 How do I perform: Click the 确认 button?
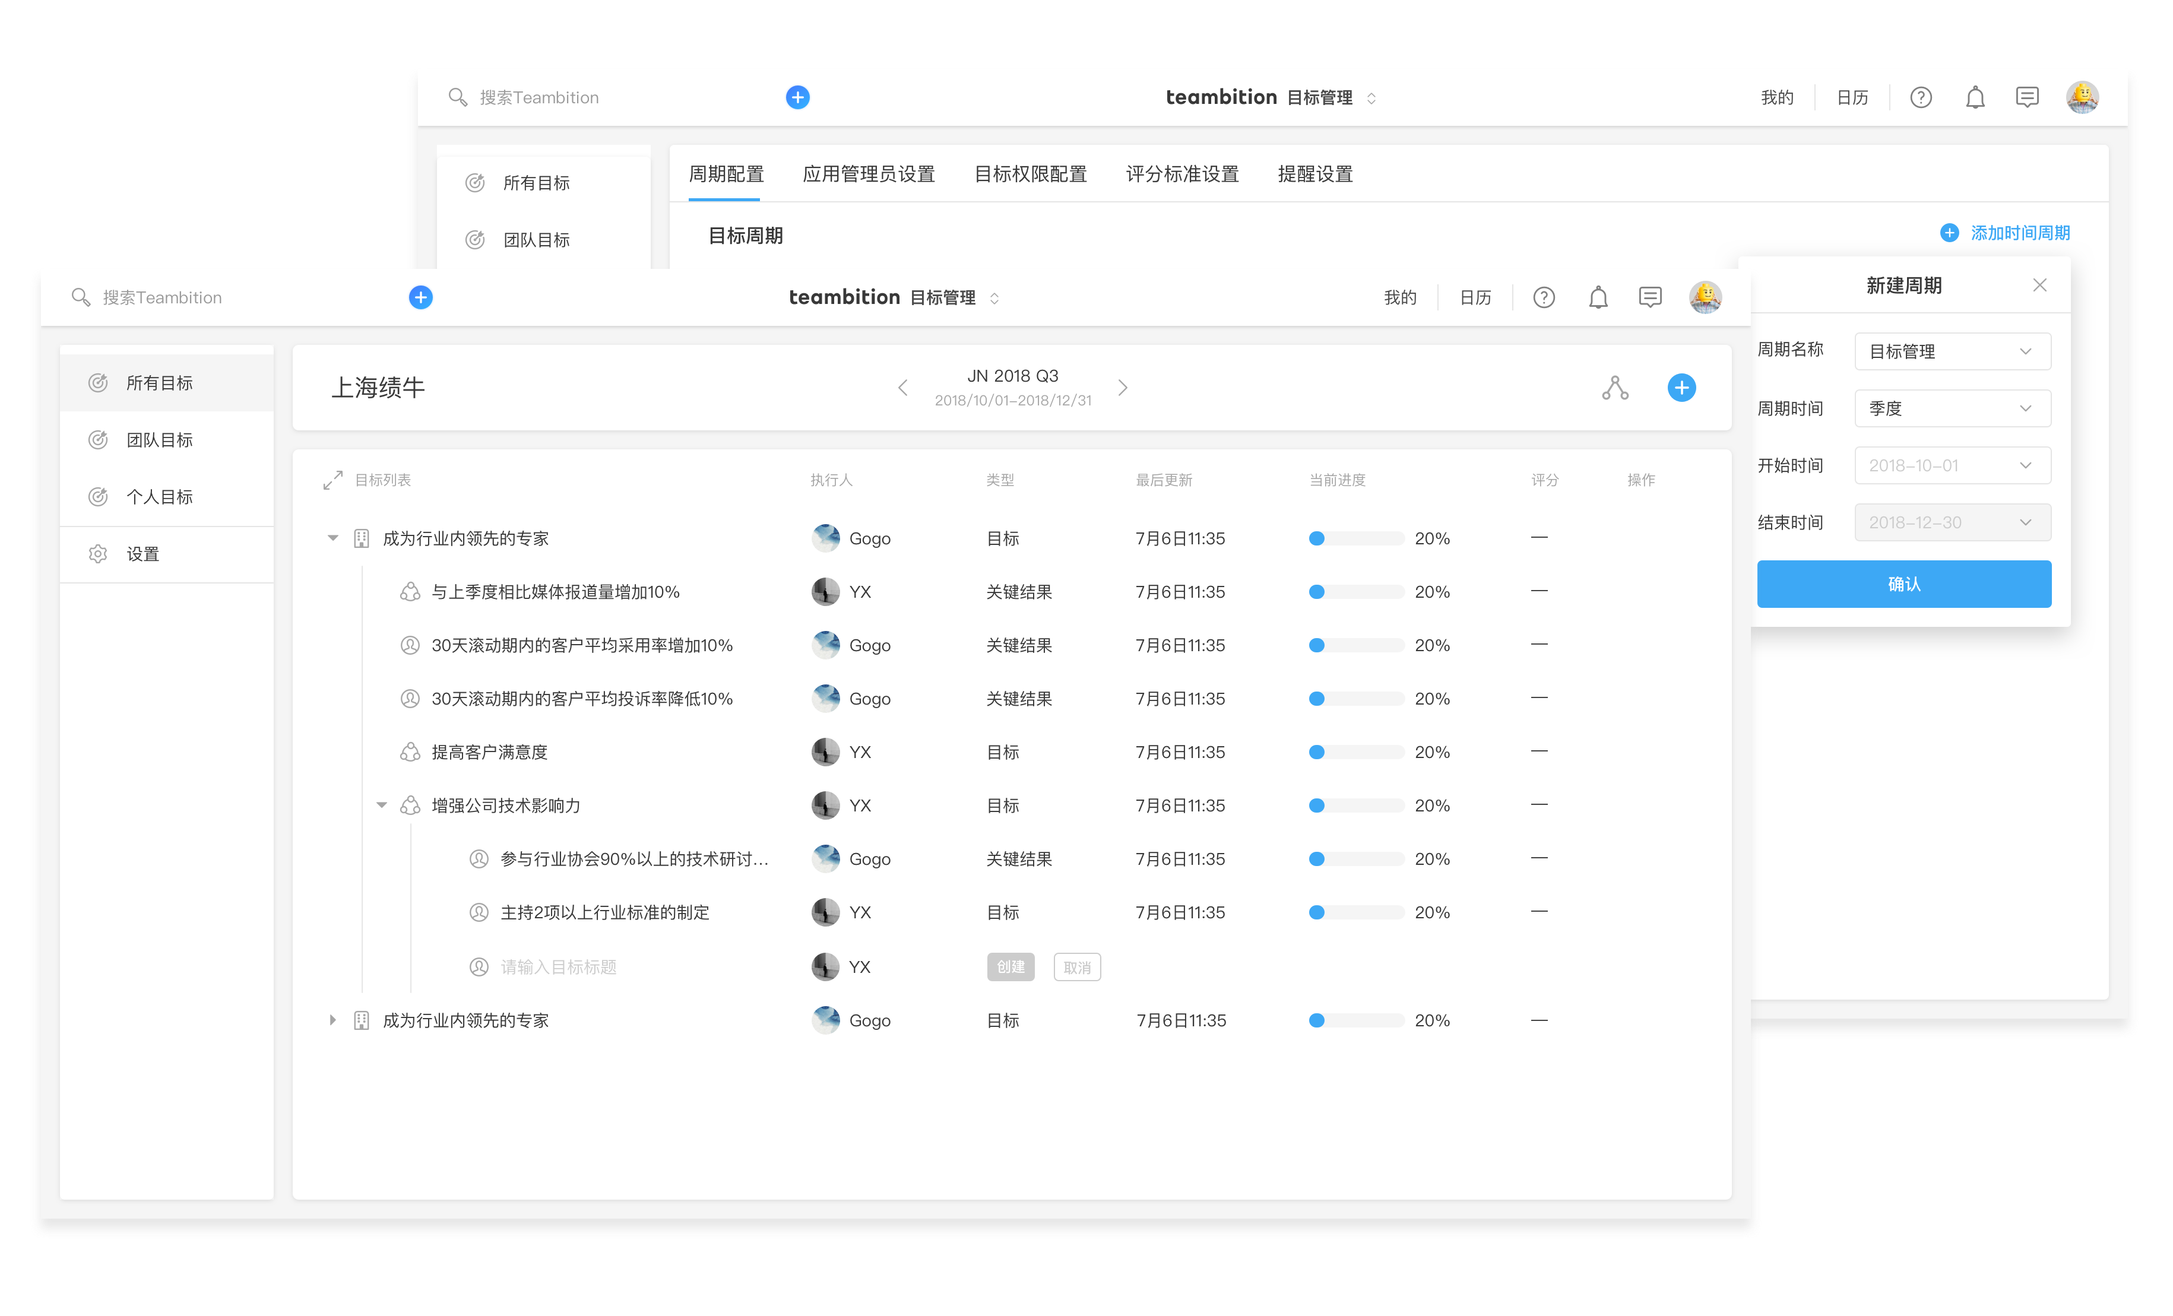(1904, 585)
